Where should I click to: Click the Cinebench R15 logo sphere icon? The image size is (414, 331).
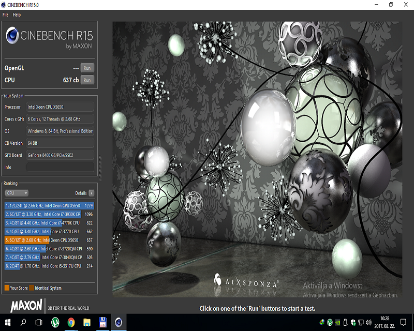pyautogui.click(x=12, y=36)
